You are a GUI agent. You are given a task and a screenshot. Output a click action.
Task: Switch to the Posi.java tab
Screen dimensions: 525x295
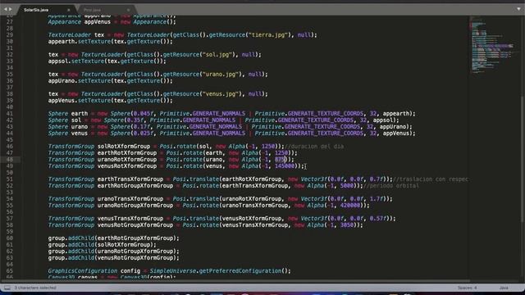click(92, 10)
